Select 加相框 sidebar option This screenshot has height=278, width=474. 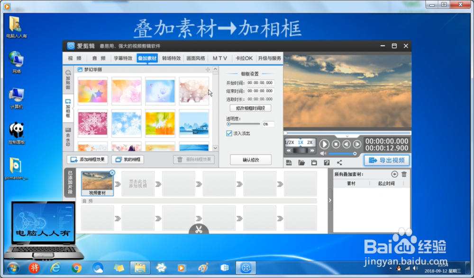pyautogui.click(x=68, y=108)
